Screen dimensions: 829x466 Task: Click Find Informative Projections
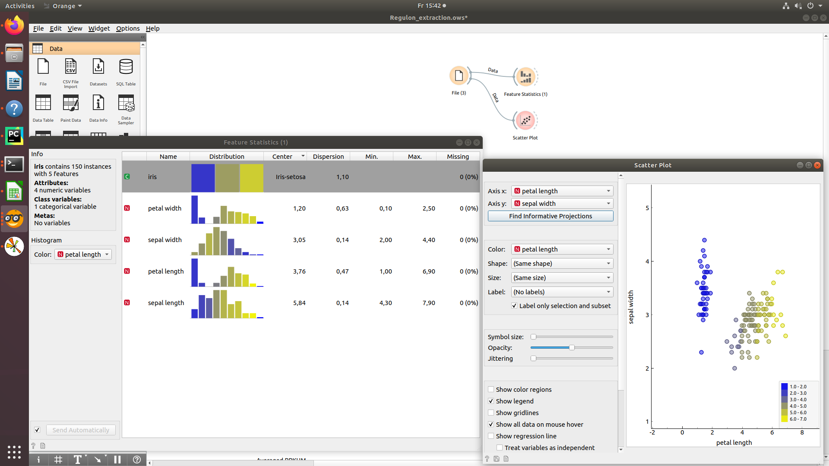click(551, 216)
